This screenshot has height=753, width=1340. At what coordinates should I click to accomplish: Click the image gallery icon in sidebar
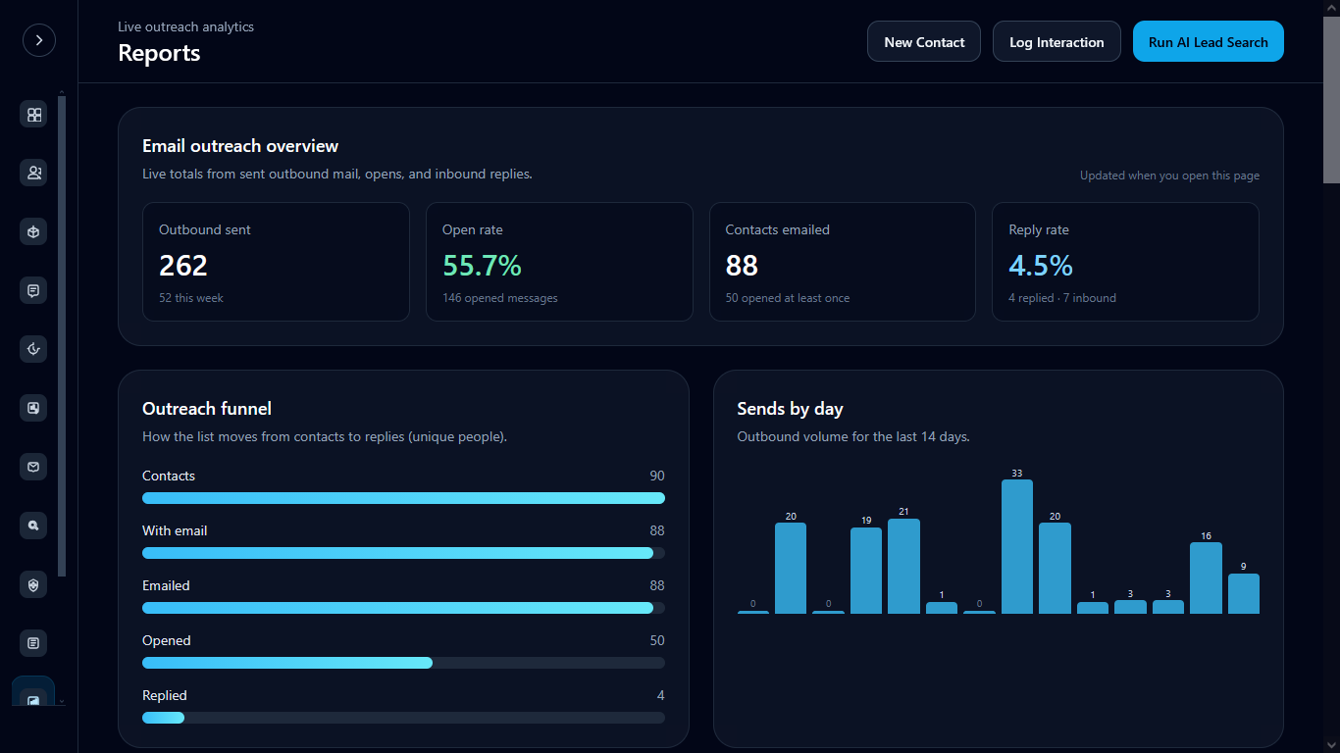(34, 409)
